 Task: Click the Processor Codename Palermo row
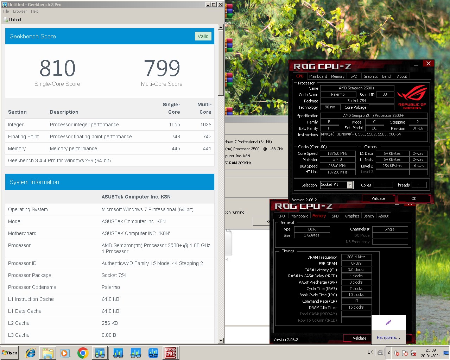click(110, 287)
